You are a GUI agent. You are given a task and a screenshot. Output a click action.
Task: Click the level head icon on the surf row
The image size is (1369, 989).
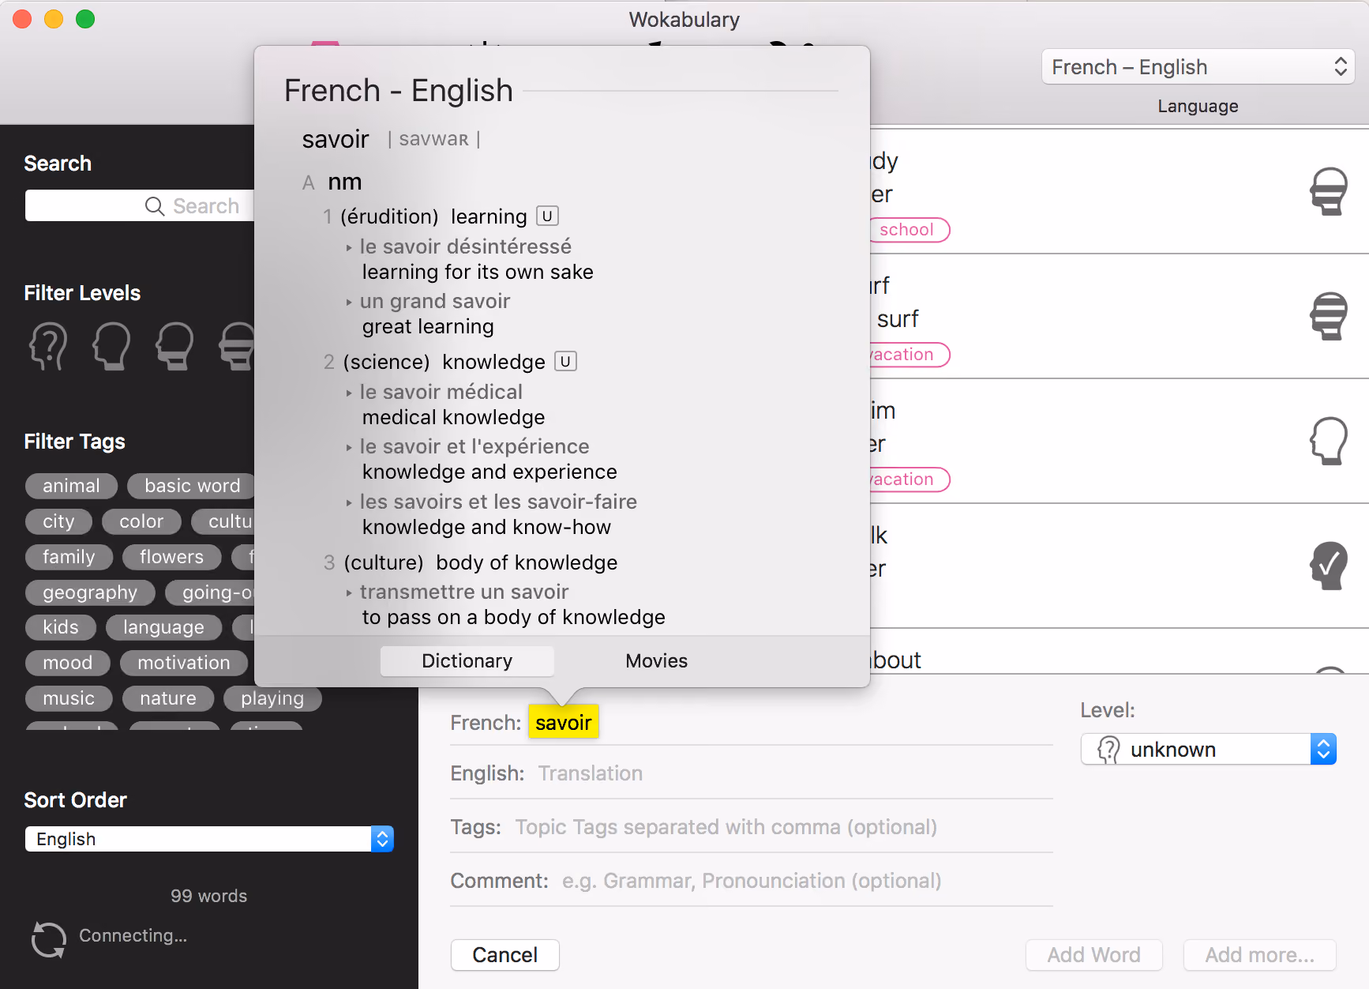click(x=1329, y=316)
